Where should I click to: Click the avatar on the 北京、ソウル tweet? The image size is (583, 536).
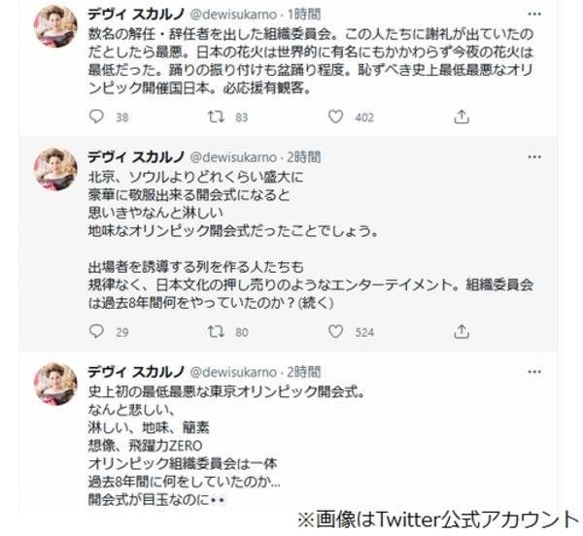coord(55,173)
